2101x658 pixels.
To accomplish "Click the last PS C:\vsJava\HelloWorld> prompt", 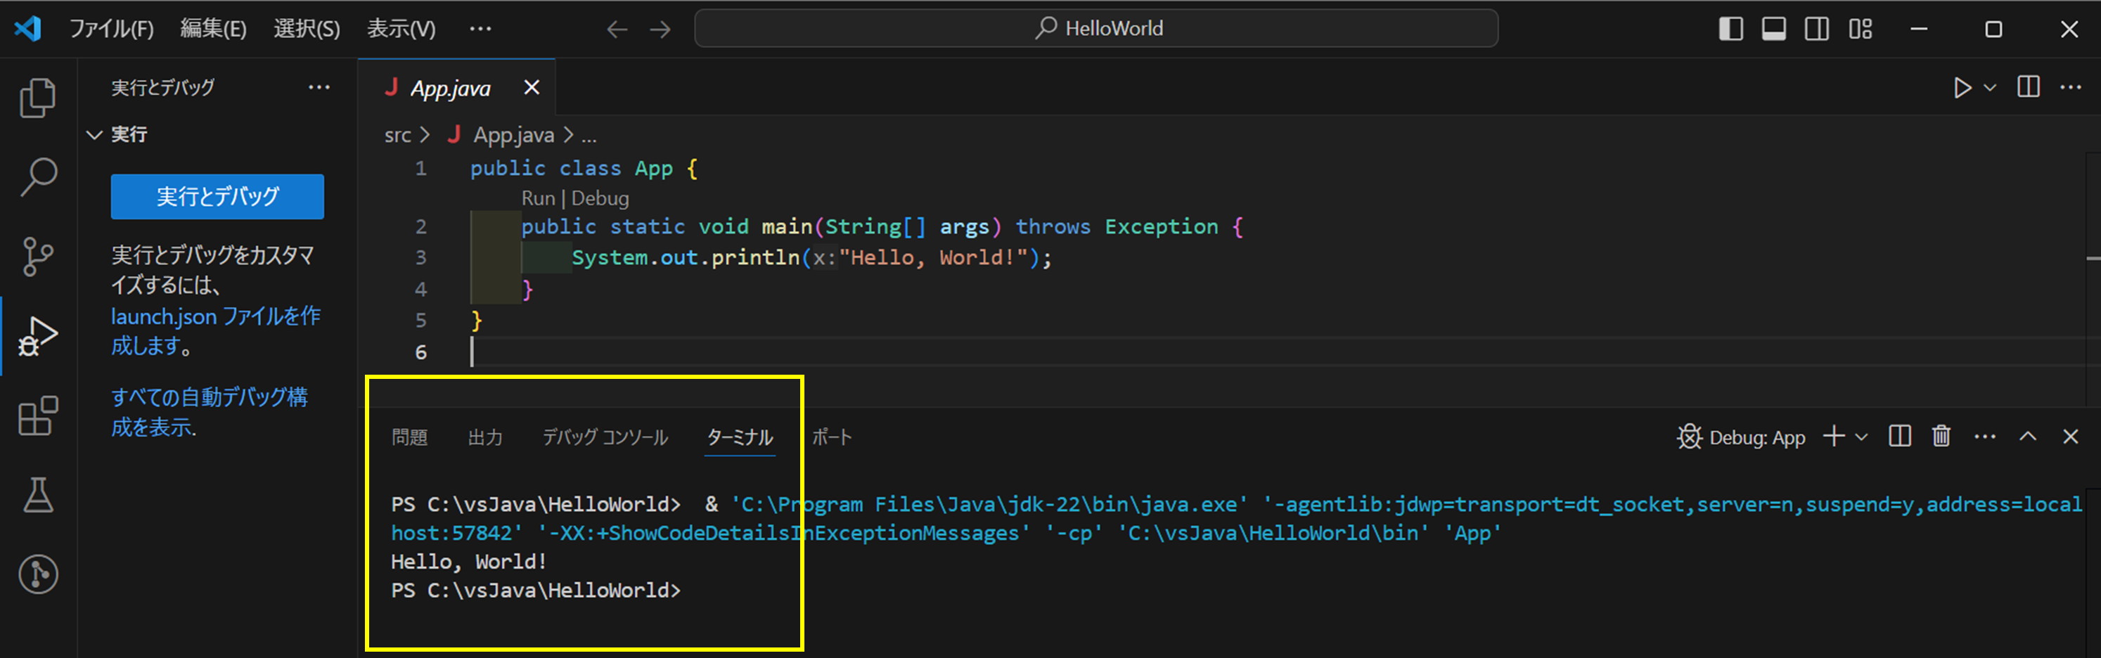I will (535, 591).
